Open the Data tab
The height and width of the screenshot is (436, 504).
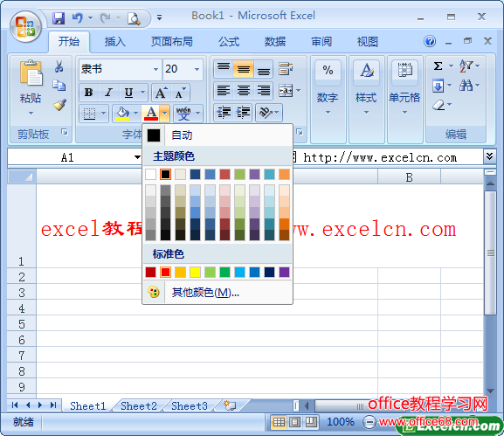275,42
